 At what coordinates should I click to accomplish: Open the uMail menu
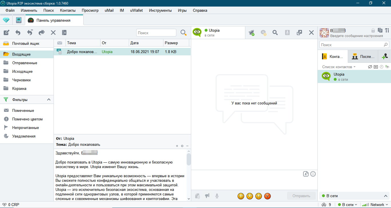coord(109,10)
